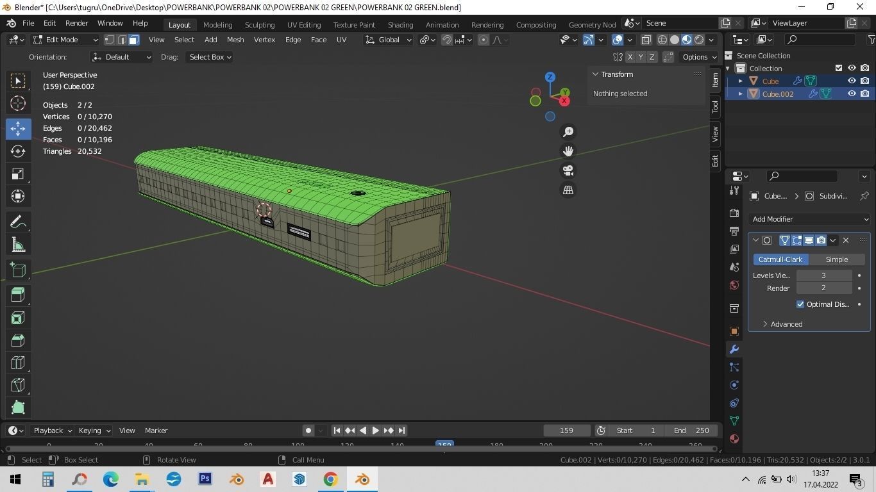Choose Simple subdivision type
This screenshot has height=492, width=876.
coord(836,259)
